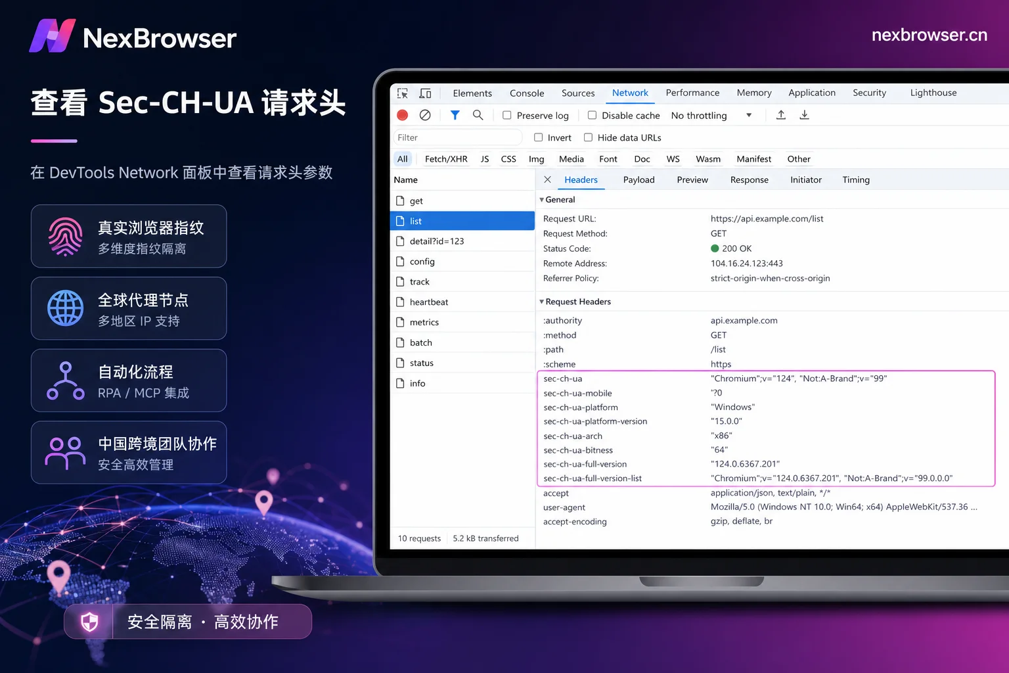
Task: Enable the Preserve log checkbox
Action: click(x=506, y=115)
